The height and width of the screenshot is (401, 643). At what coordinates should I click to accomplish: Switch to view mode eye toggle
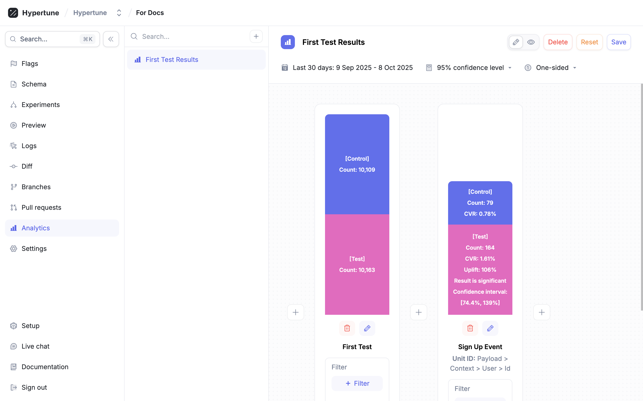pos(531,42)
